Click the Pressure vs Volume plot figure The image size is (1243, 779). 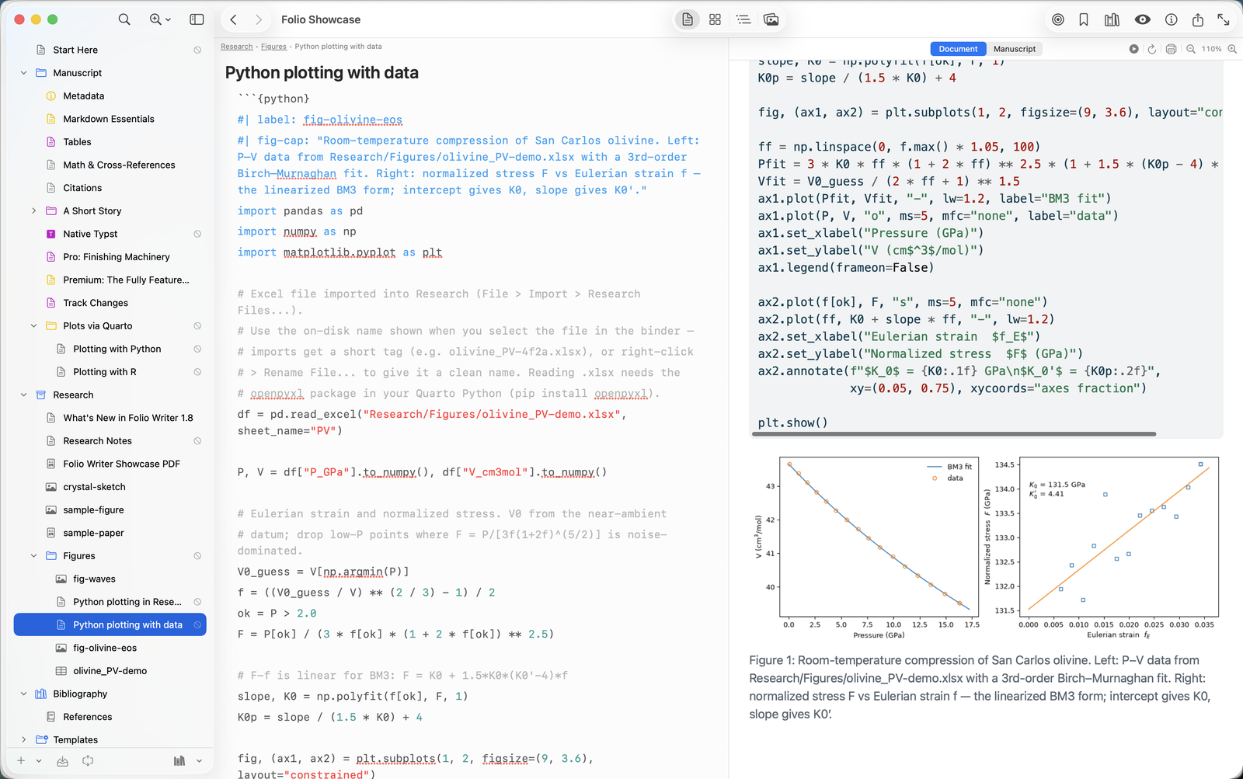tap(865, 547)
